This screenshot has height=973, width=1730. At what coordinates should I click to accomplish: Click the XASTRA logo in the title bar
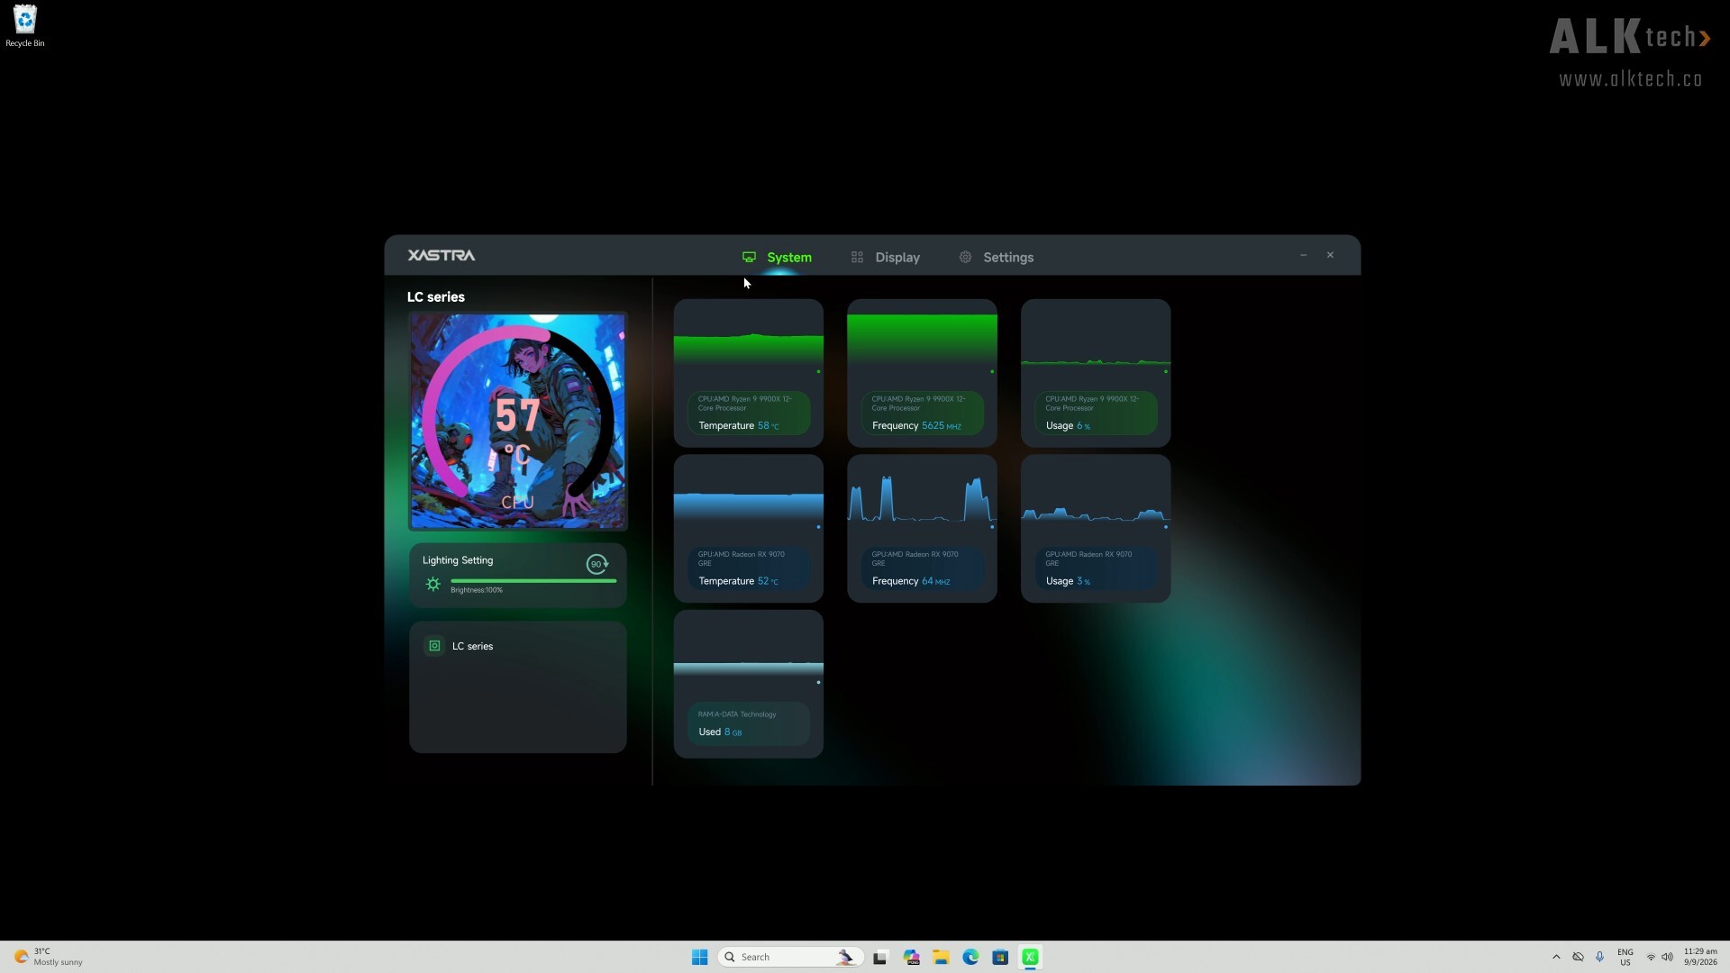point(442,256)
